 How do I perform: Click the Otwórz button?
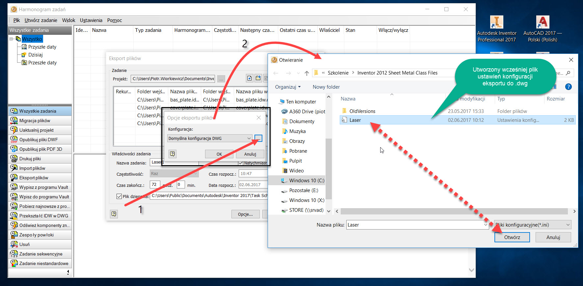point(512,237)
